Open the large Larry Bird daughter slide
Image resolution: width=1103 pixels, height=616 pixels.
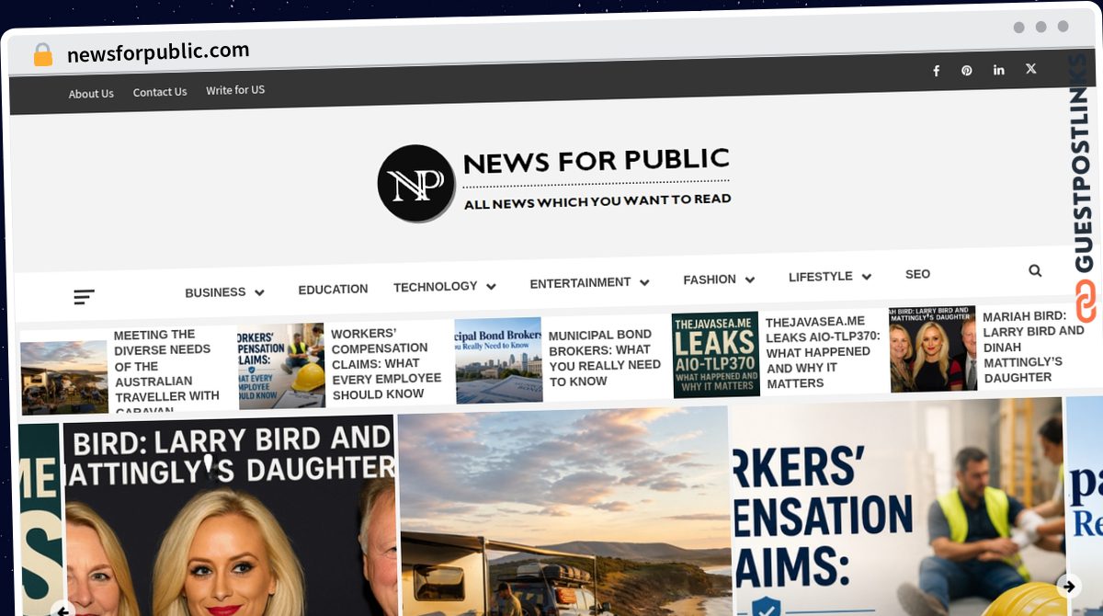pos(229,517)
